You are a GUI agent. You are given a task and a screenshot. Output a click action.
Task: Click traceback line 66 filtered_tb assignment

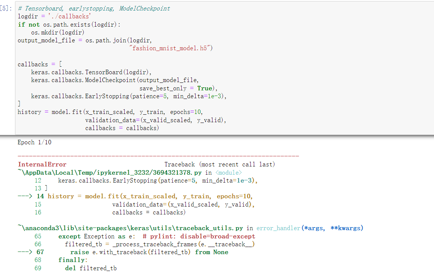tap(145, 244)
